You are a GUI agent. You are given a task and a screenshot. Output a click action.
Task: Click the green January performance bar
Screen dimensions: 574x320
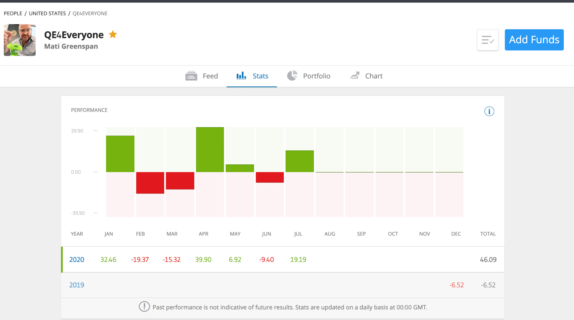coord(120,154)
